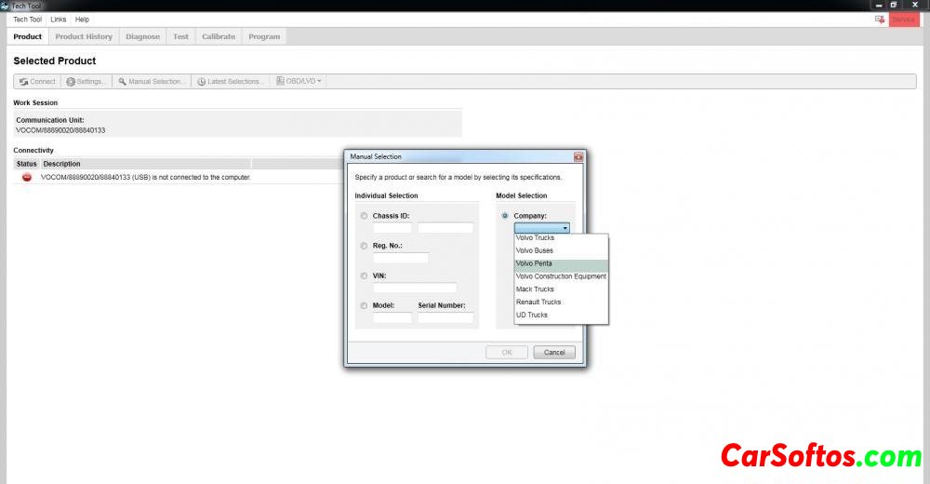
Task: Pick Volvo Penta from company list
Action: (534, 263)
